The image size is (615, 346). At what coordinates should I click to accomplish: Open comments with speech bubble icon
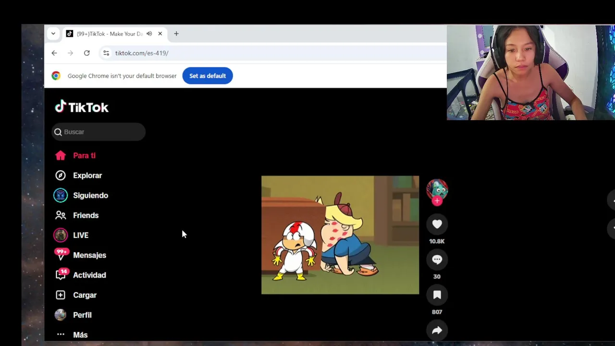437,259
